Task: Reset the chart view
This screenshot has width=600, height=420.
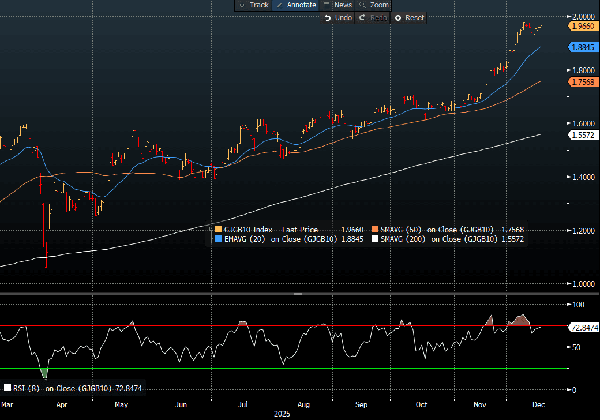Action: point(409,18)
